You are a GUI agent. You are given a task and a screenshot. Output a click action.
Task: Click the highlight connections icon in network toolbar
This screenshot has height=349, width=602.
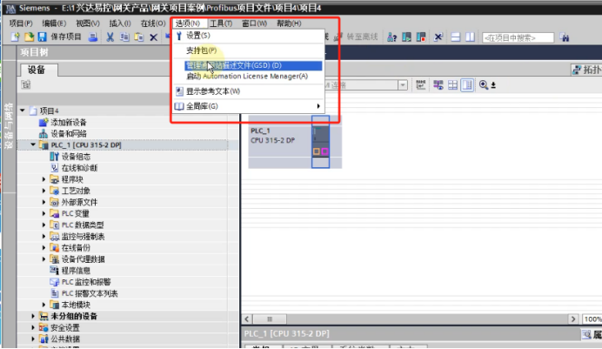click(438, 84)
